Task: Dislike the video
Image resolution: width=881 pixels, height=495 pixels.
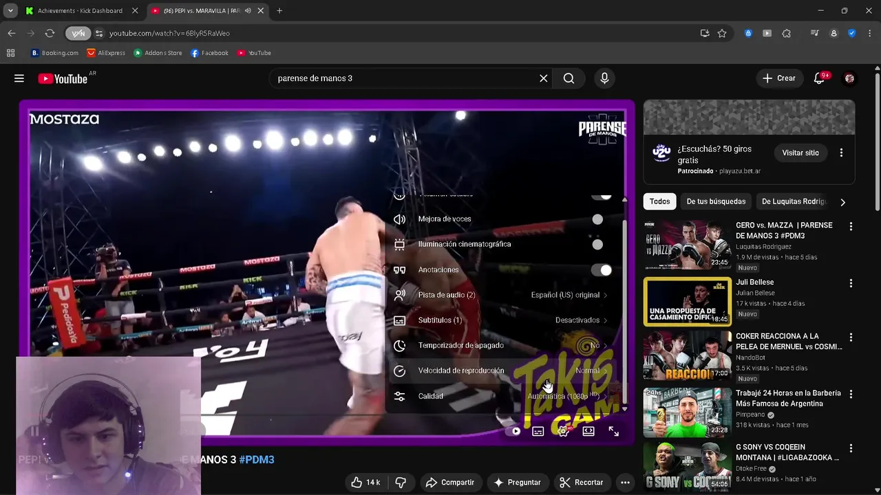Action: coord(401,483)
